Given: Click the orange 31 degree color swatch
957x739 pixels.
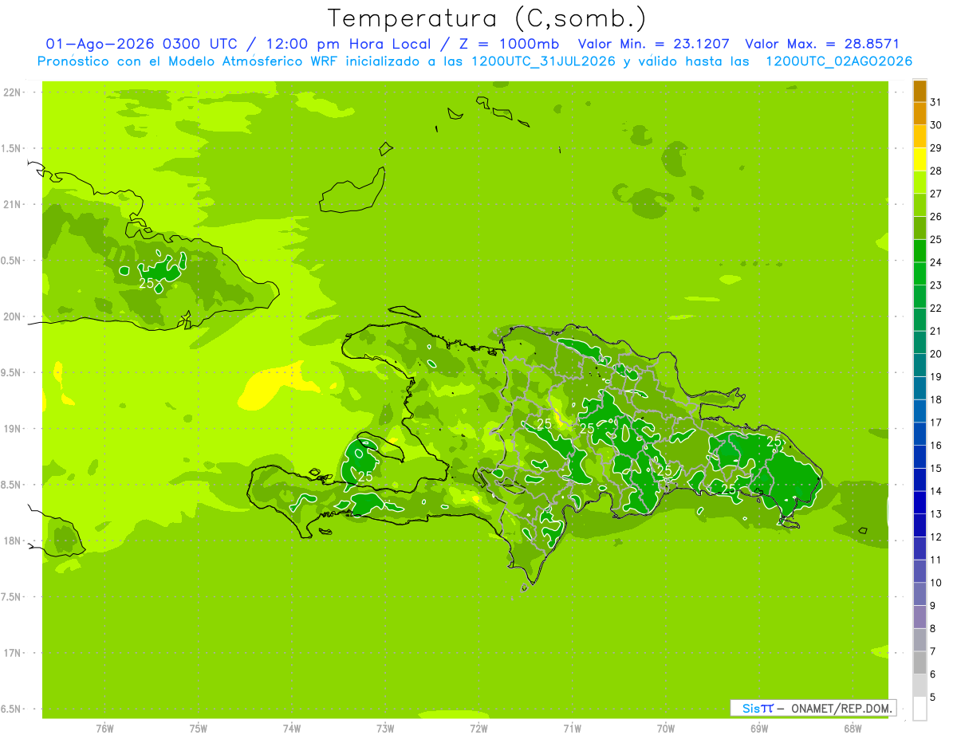Looking at the screenshot, I should coord(920,92).
